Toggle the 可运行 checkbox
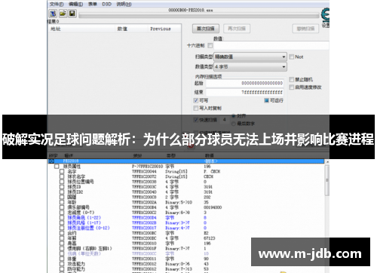 click(267, 100)
